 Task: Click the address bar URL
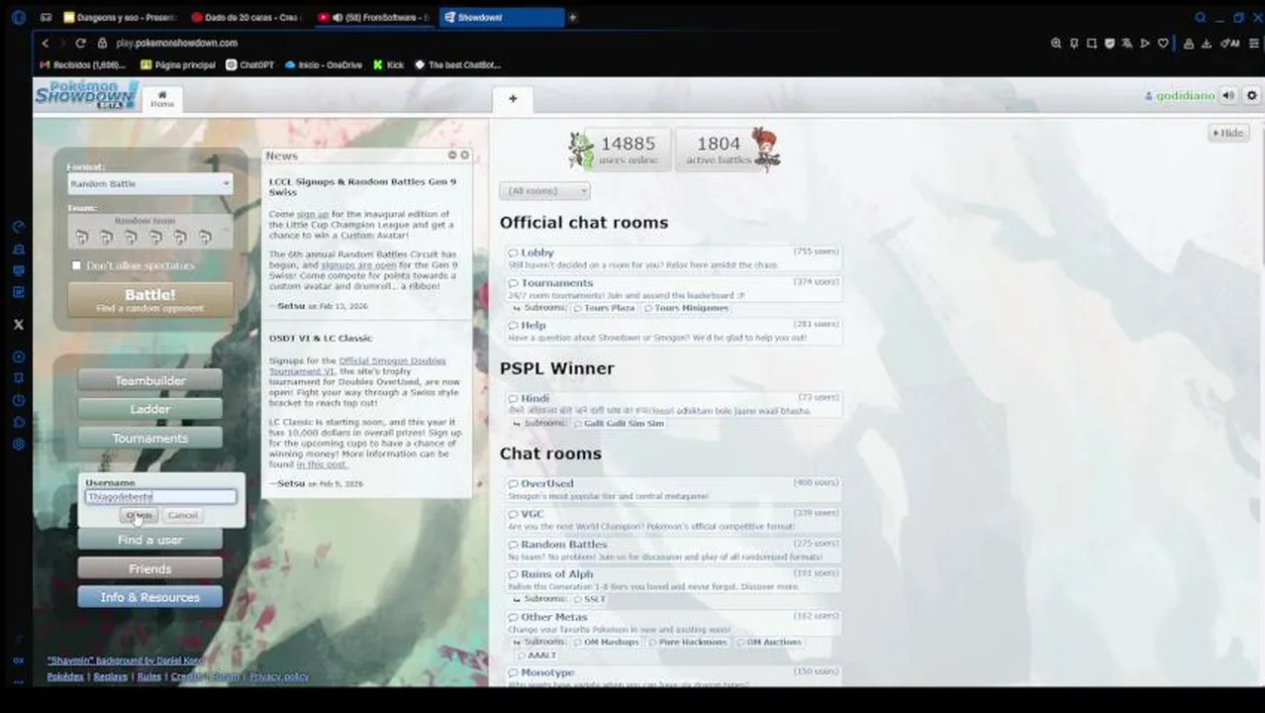[176, 43]
